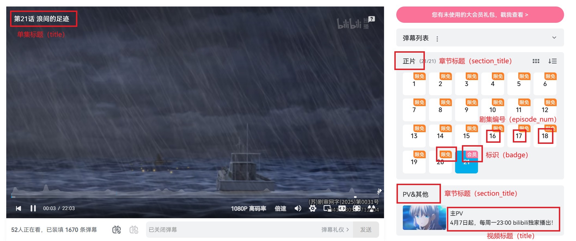Screen dimensions: 576x241
Task: Open danmaku settings icon
Action: click(x=134, y=230)
